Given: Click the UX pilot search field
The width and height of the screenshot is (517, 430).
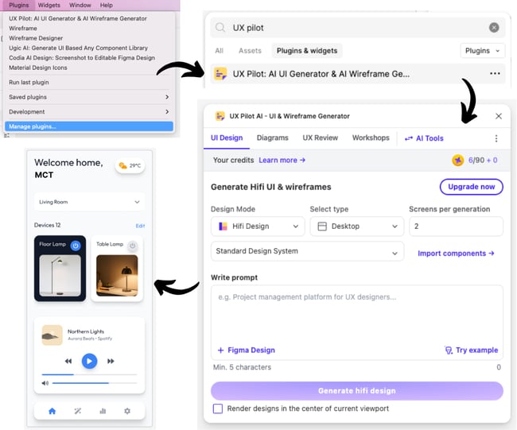Looking at the screenshot, I should 358,28.
